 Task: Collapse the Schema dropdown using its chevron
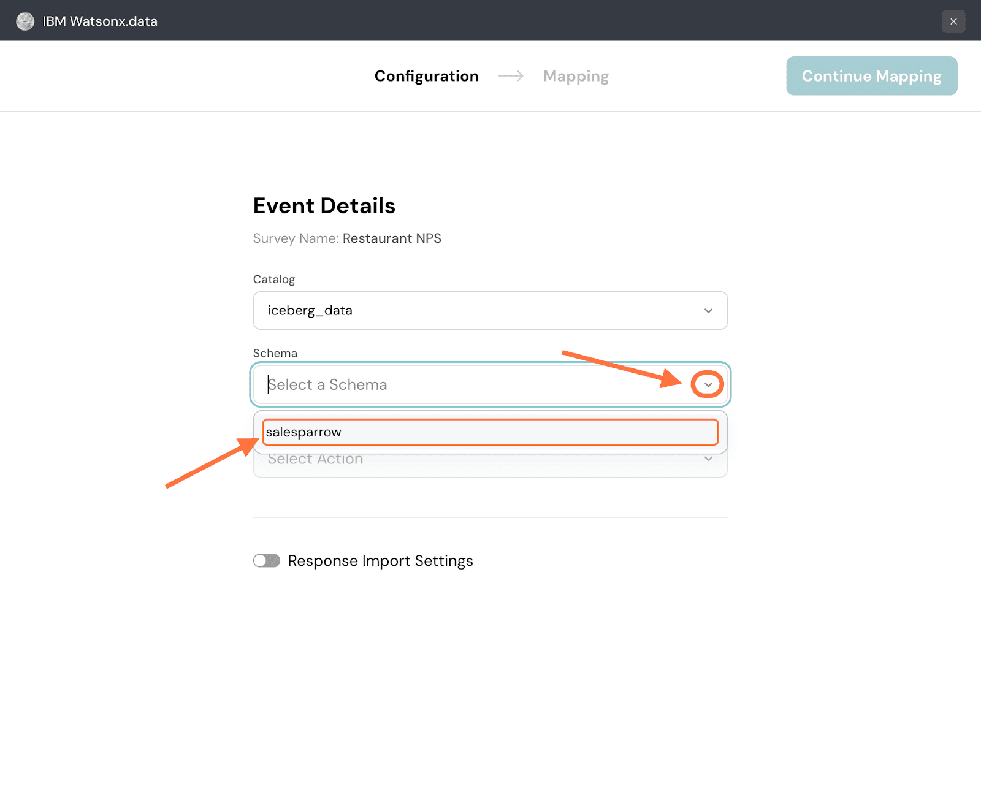point(708,385)
